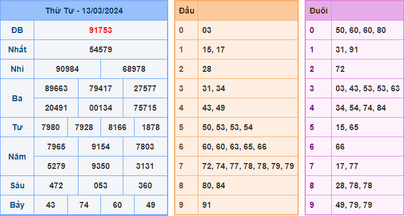405x216 pixels.
Task: Click the Đuôi column header
Action: 318,11
